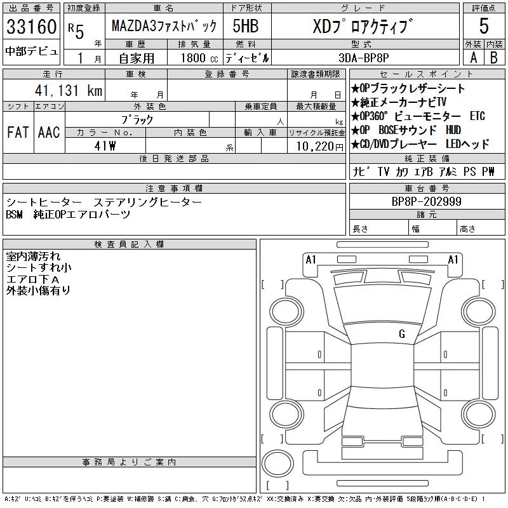Screen dimensions: 508x508
Task: Select sales point OP360° ビューモニター
Action: pyautogui.click(x=406, y=116)
